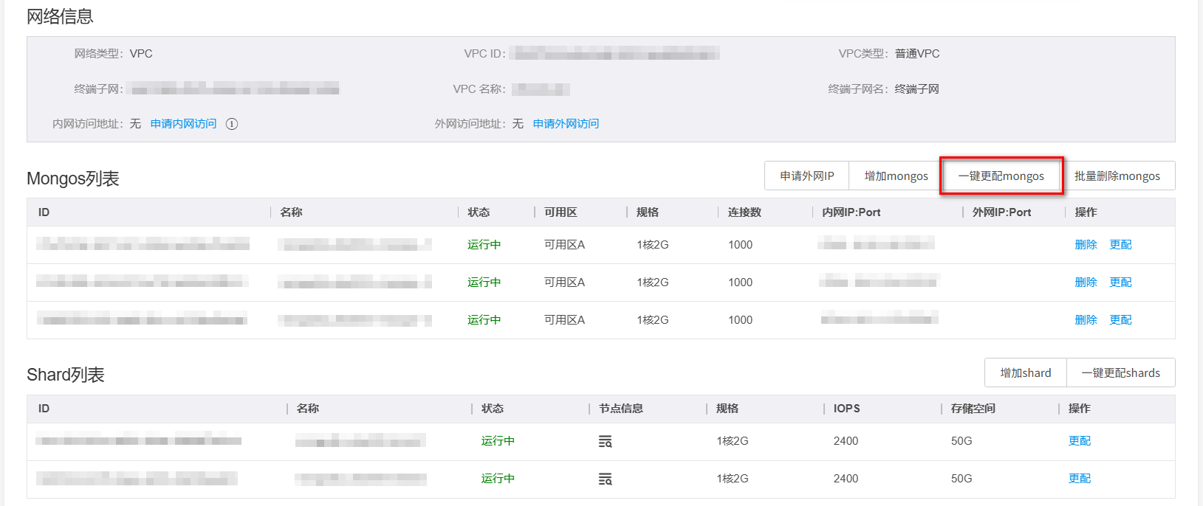Delete the third mongos row
This screenshot has width=1203, height=506.
[x=1086, y=320]
